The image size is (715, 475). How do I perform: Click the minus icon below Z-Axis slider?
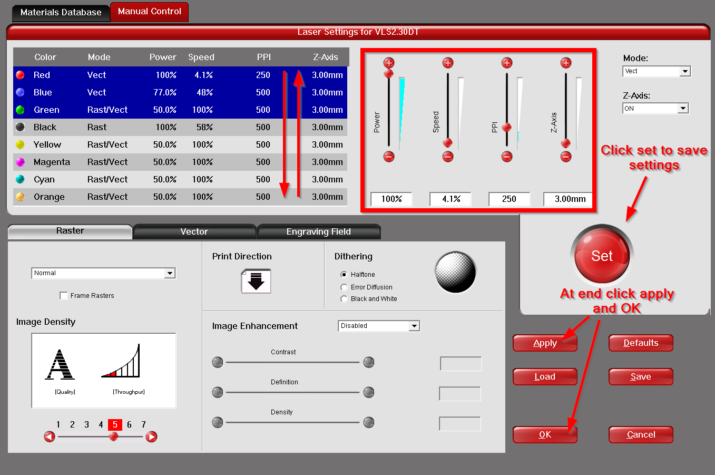(566, 157)
